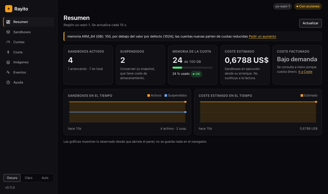Open the Resumen section
The width and height of the screenshot is (328, 194).
pos(29,22)
